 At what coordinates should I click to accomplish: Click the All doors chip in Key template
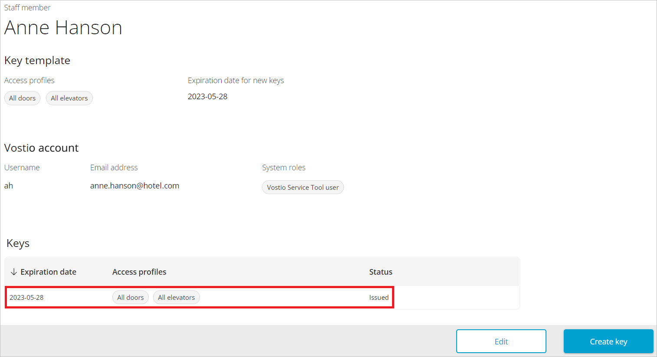[22, 98]
